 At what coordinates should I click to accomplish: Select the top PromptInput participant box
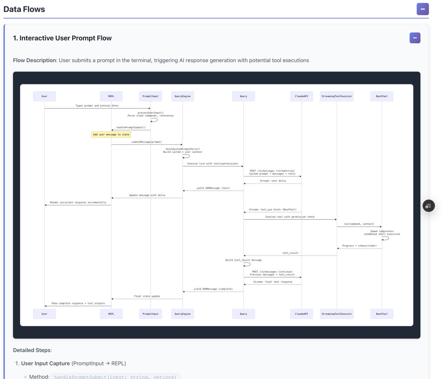click(150, 96)
